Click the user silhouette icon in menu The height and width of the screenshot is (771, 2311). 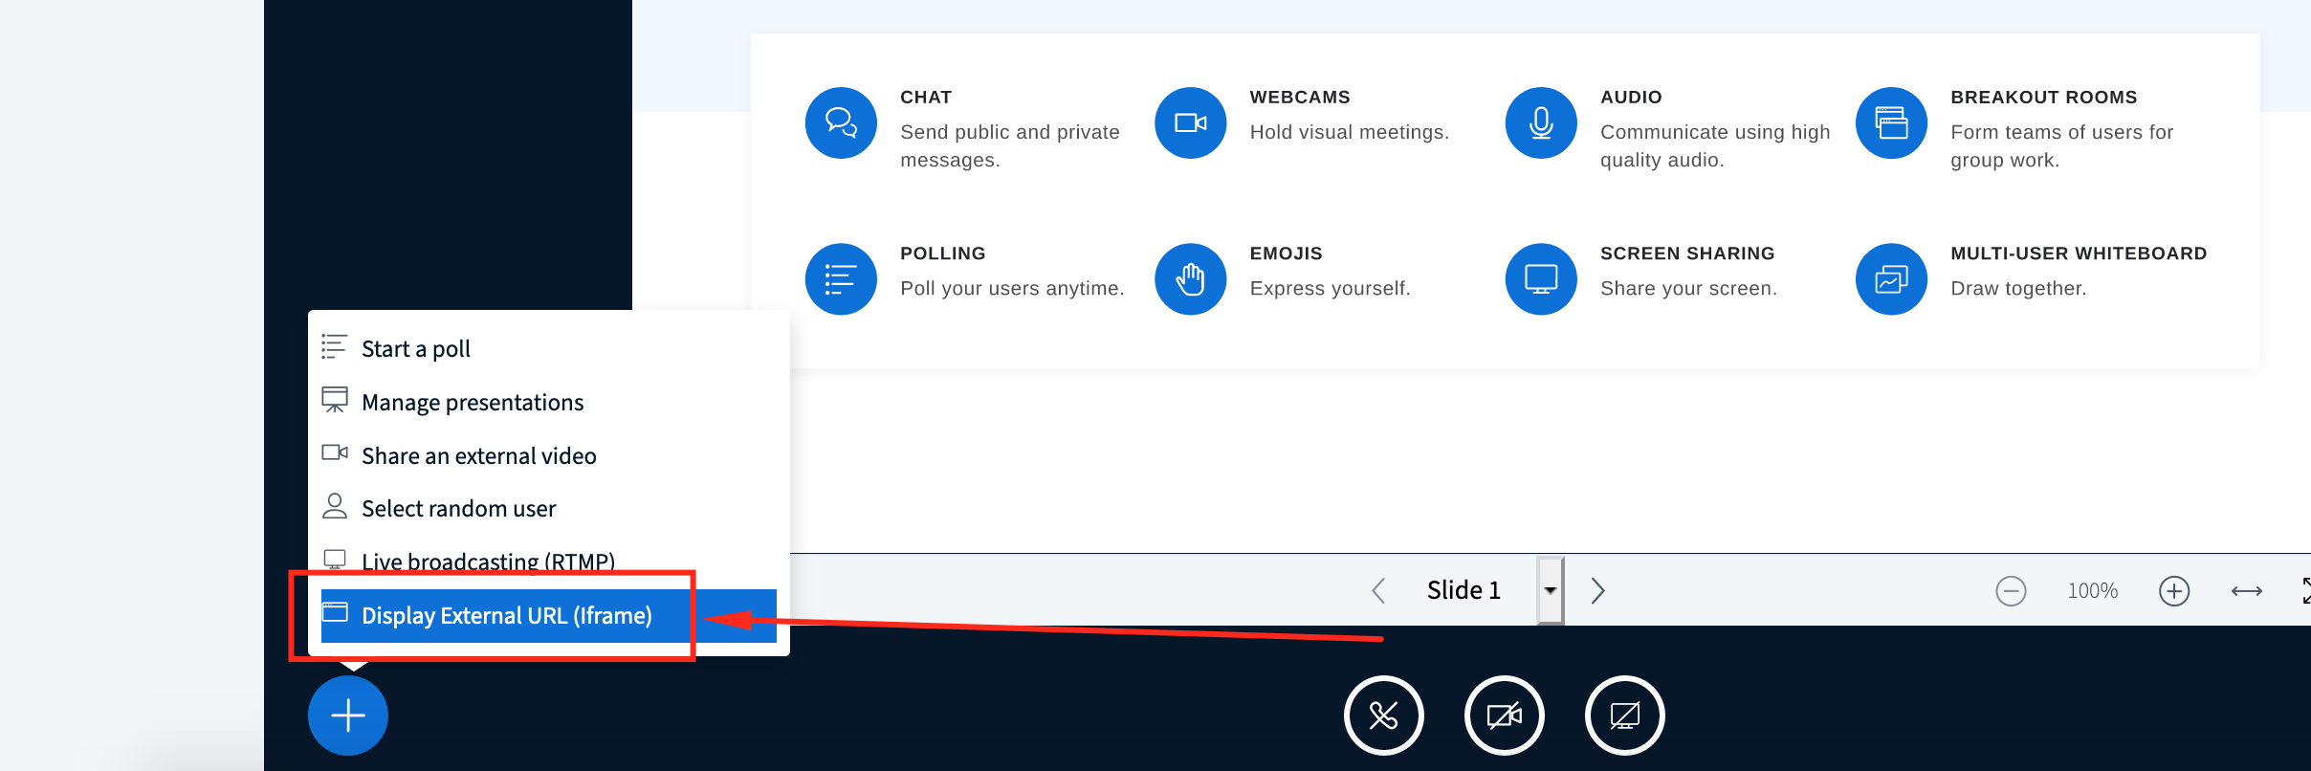(x=335, y=505)
